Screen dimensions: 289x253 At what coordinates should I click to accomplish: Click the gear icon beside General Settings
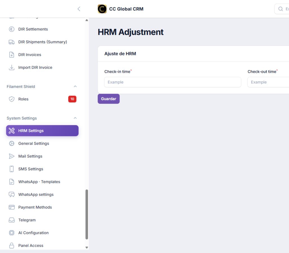click(12, 143)
